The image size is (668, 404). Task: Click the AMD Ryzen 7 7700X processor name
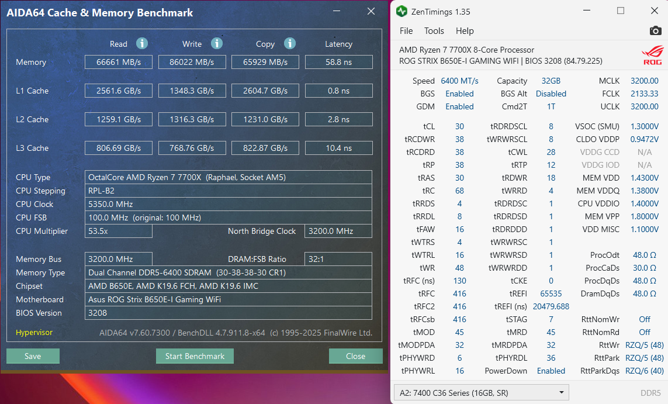[466, 50]
